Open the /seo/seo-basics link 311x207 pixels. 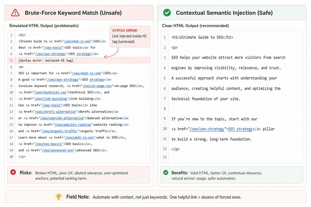tap(49, 144)
